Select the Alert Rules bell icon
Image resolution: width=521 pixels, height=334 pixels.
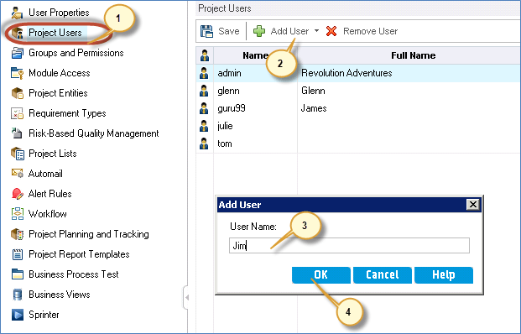click(18, 194)
